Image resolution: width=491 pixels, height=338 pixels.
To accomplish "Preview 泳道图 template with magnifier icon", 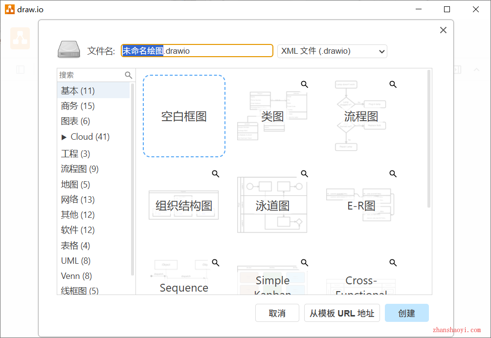I will (x=304, y=174).
